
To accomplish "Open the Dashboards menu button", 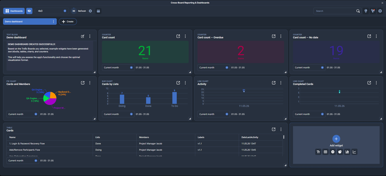I will [x=14, y=11].
